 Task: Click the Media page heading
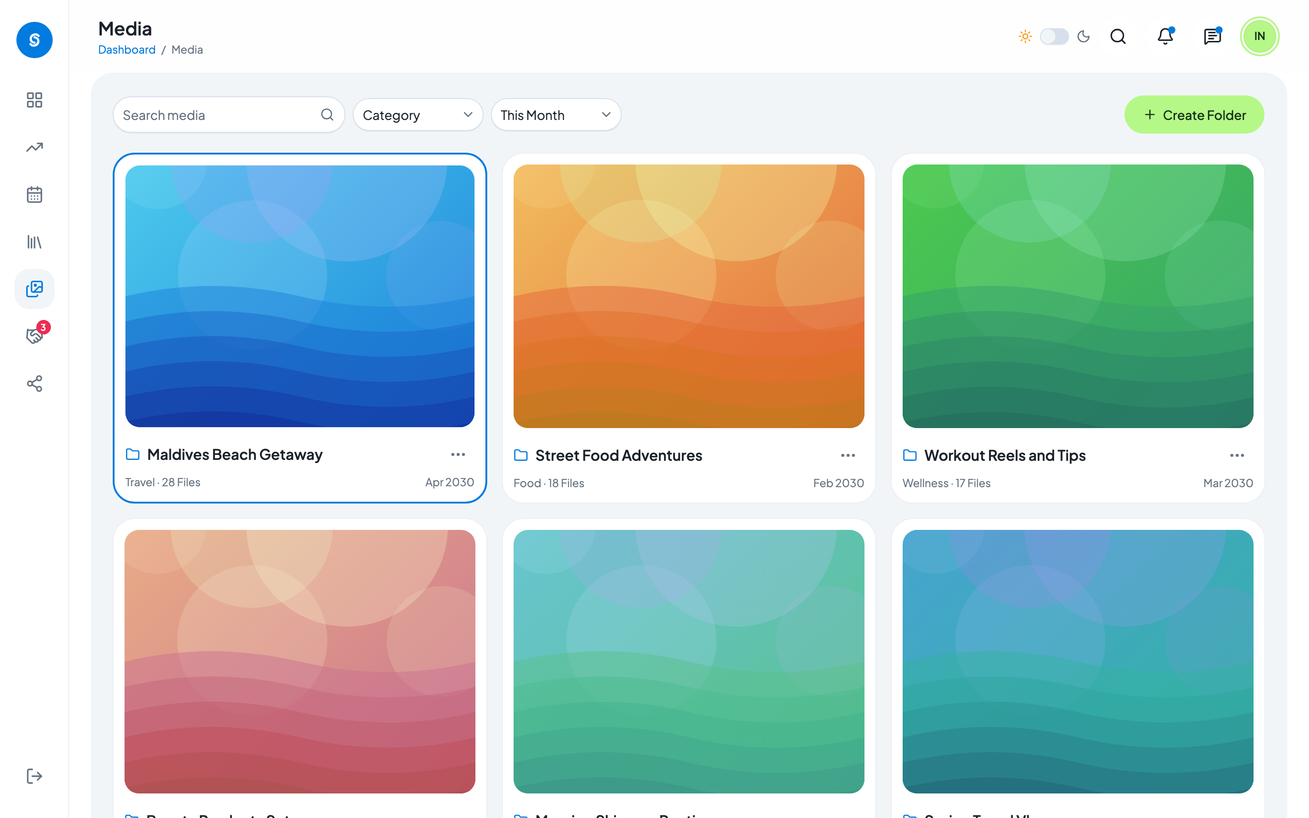(125, 29)
